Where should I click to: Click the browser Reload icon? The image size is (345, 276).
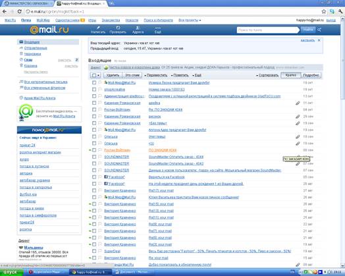coord(19,11)
